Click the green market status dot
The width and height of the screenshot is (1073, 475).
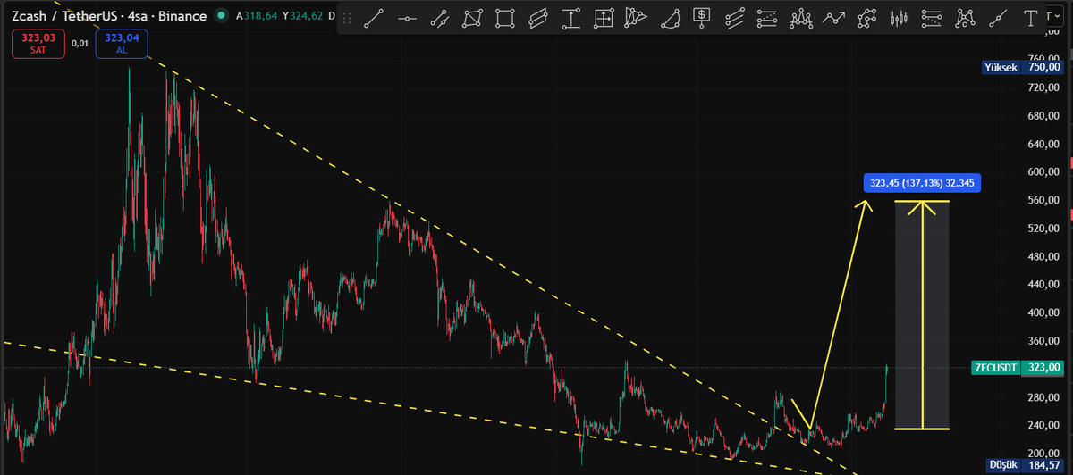[x=220, y=16]
